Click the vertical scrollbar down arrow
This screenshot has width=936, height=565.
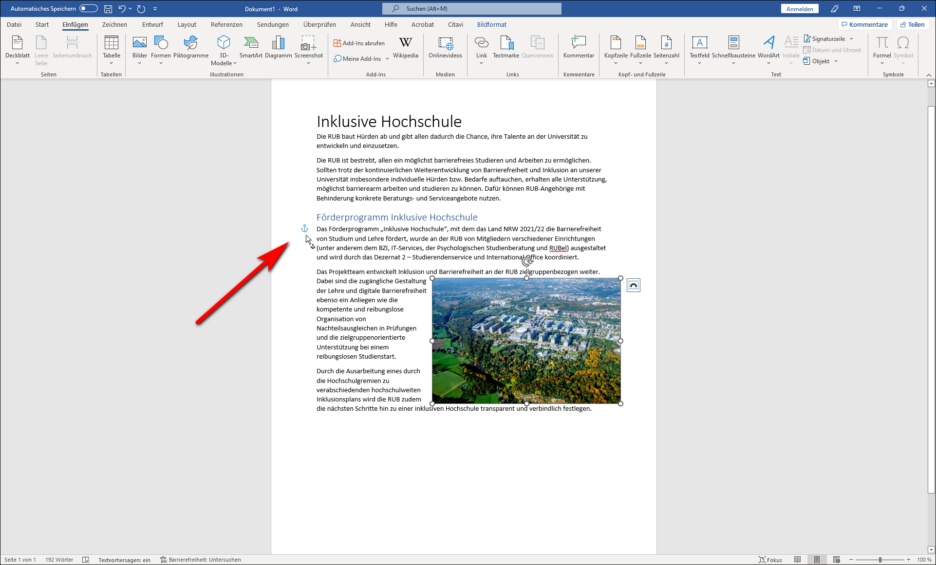tap(931, 550)
